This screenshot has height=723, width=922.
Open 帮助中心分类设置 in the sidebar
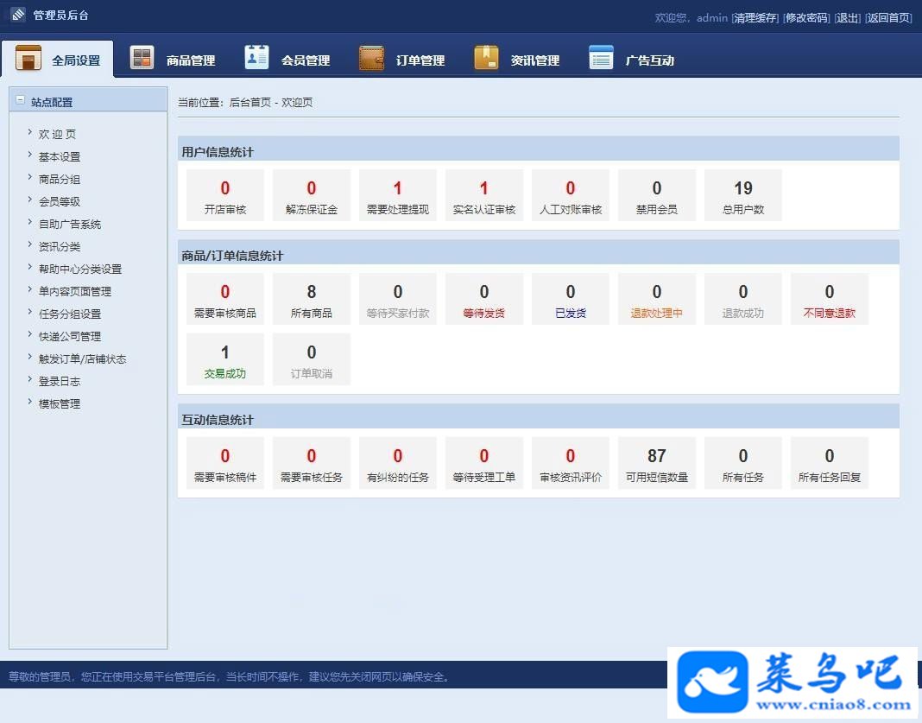(80, 269)
